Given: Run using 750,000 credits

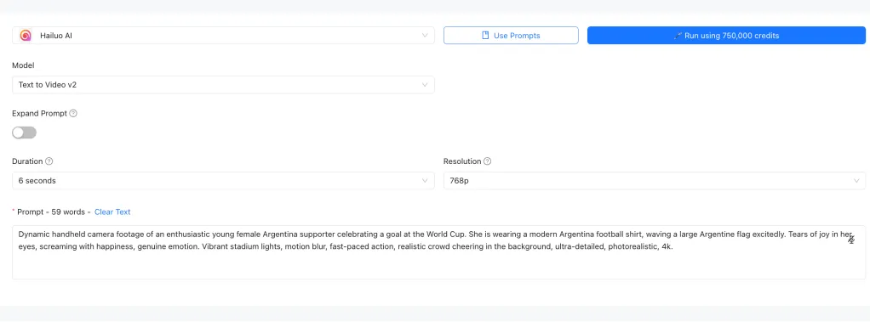Looking at the screenshot, I should (726, 36).
